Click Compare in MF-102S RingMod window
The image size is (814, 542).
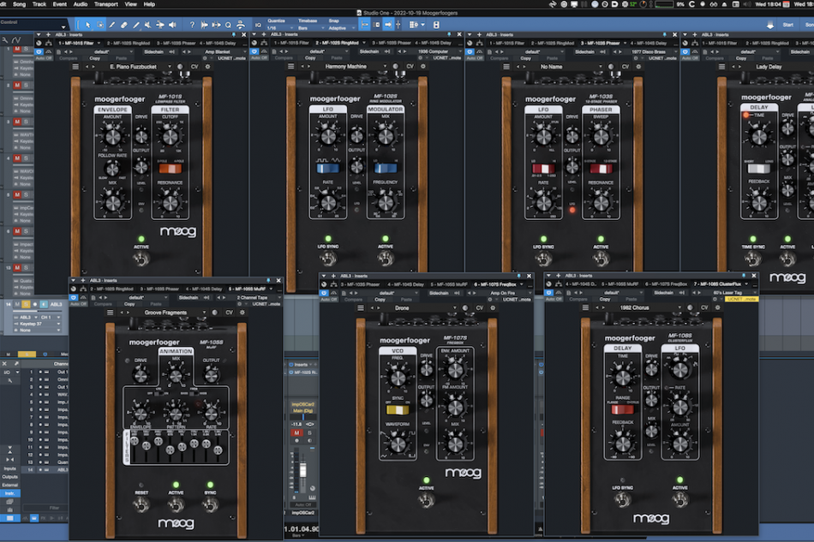tap(284, 58)
